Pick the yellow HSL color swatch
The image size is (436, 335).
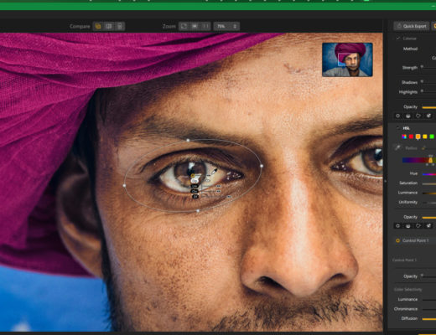[425, 137]
